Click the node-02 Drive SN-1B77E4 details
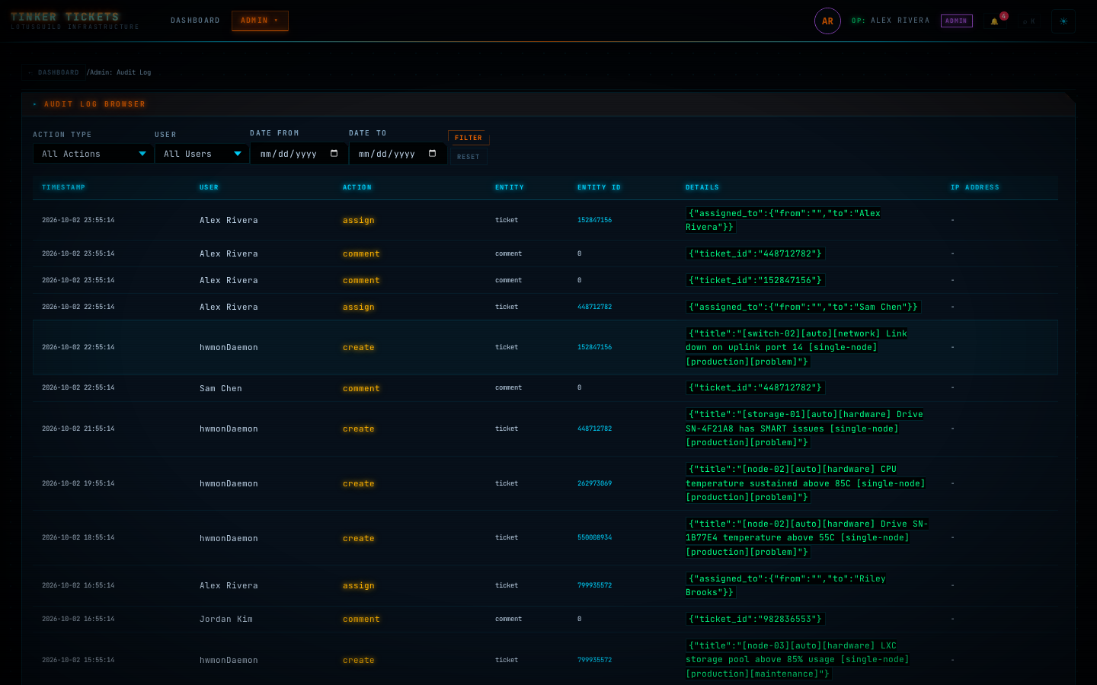This screenshot has height=685, width=1097. 808,537
